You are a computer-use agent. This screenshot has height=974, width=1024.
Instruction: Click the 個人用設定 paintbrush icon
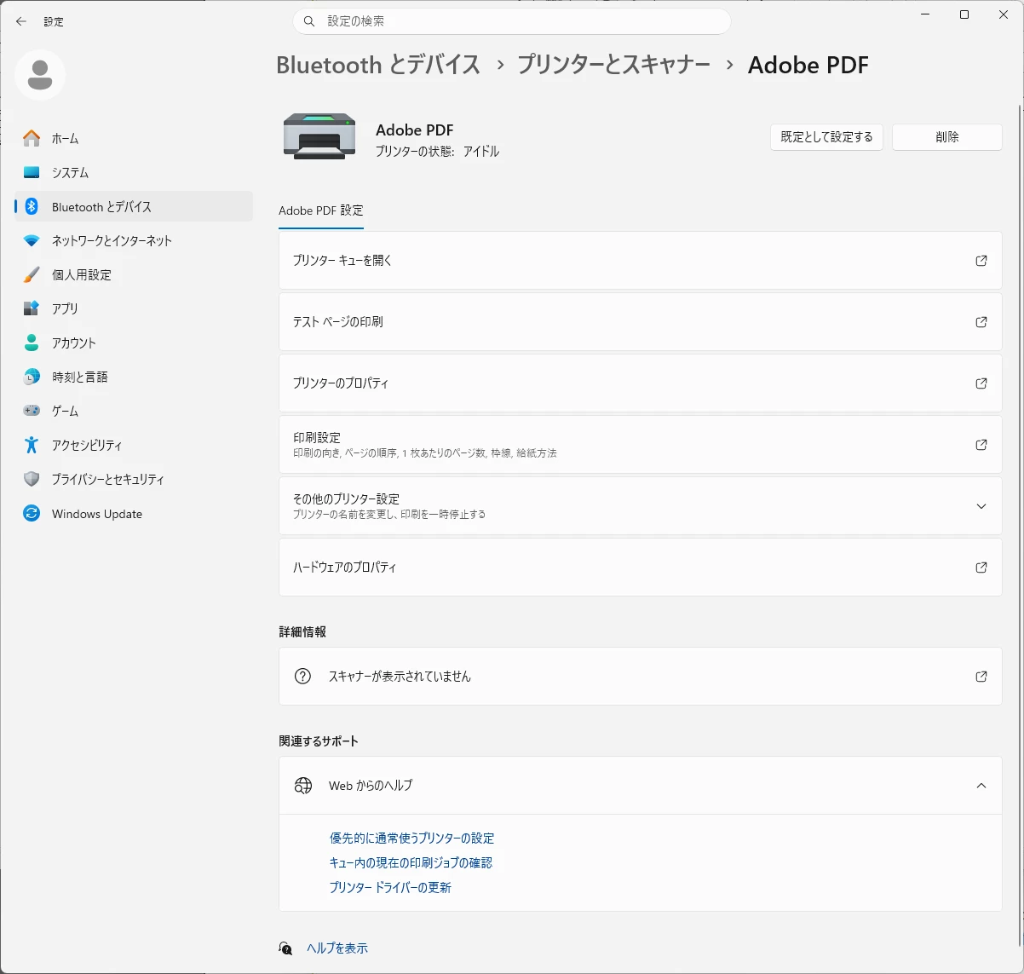(x=32, y=274)
